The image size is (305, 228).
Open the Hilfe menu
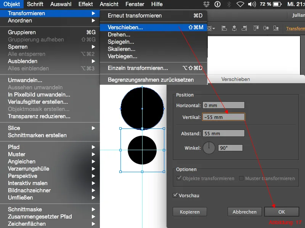(x=157, y=4)
